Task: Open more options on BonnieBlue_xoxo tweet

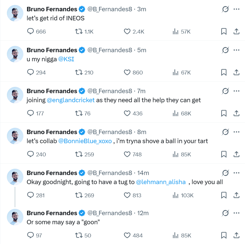Action: (x=236, y=132)
